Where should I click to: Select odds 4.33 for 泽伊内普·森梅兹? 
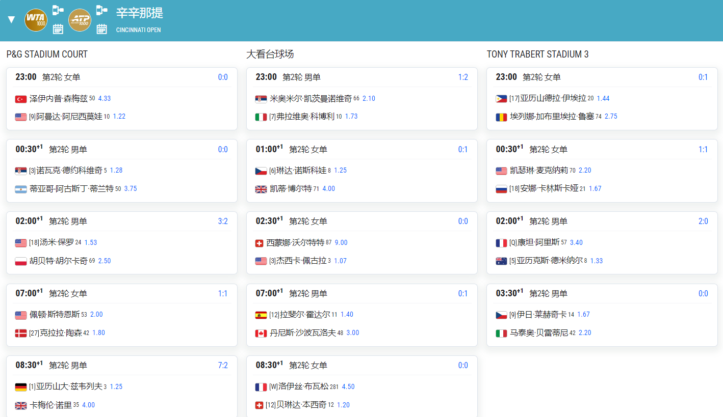tap(105, 98)
